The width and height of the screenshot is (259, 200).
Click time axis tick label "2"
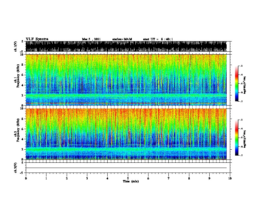point(67,178)
